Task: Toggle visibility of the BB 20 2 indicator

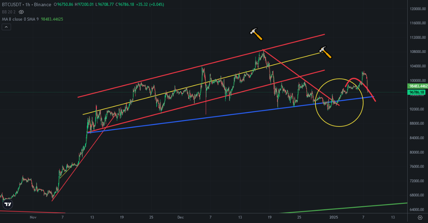Action: click(x=21, y=12)
